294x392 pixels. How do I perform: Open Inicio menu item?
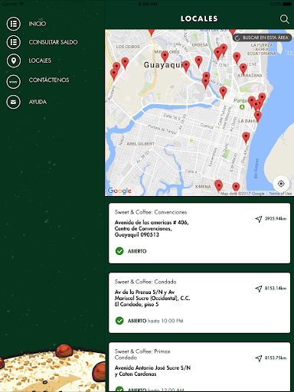(38, 24)
